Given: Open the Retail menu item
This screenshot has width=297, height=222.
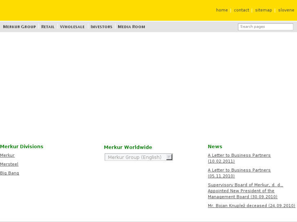Looking at the screenshot, I should click(48, 26).
